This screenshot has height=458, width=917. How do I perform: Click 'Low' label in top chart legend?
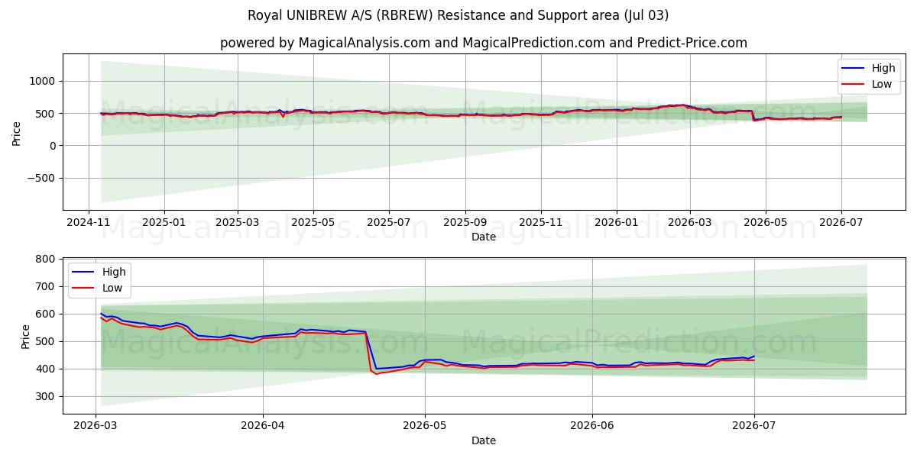pos(882,84)
